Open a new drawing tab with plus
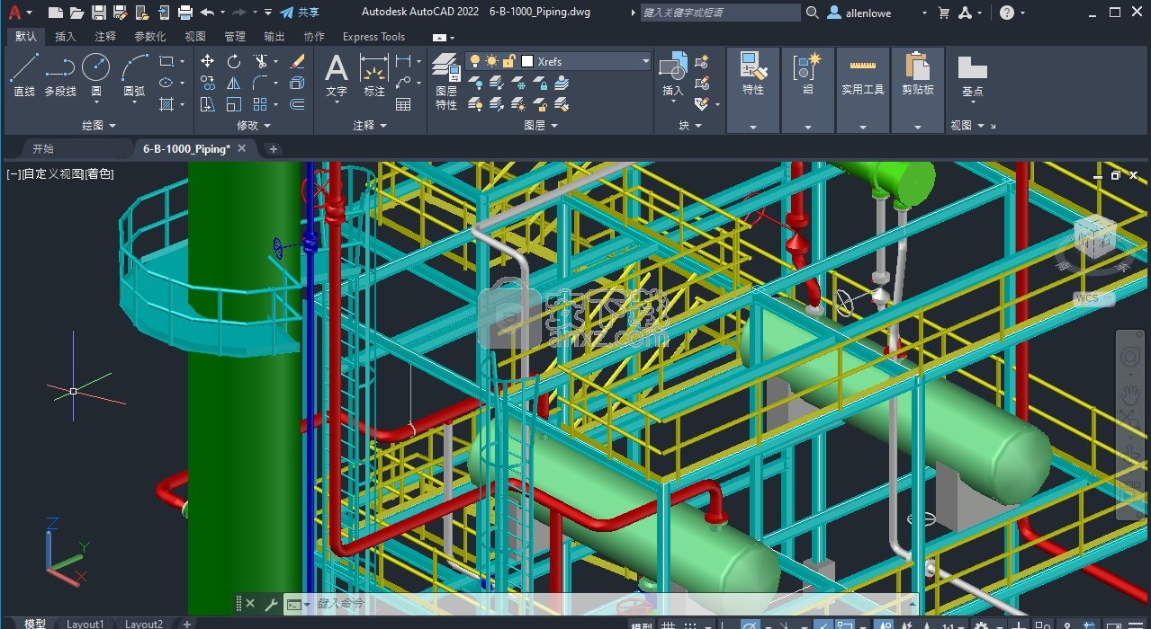 pos(274,149)
